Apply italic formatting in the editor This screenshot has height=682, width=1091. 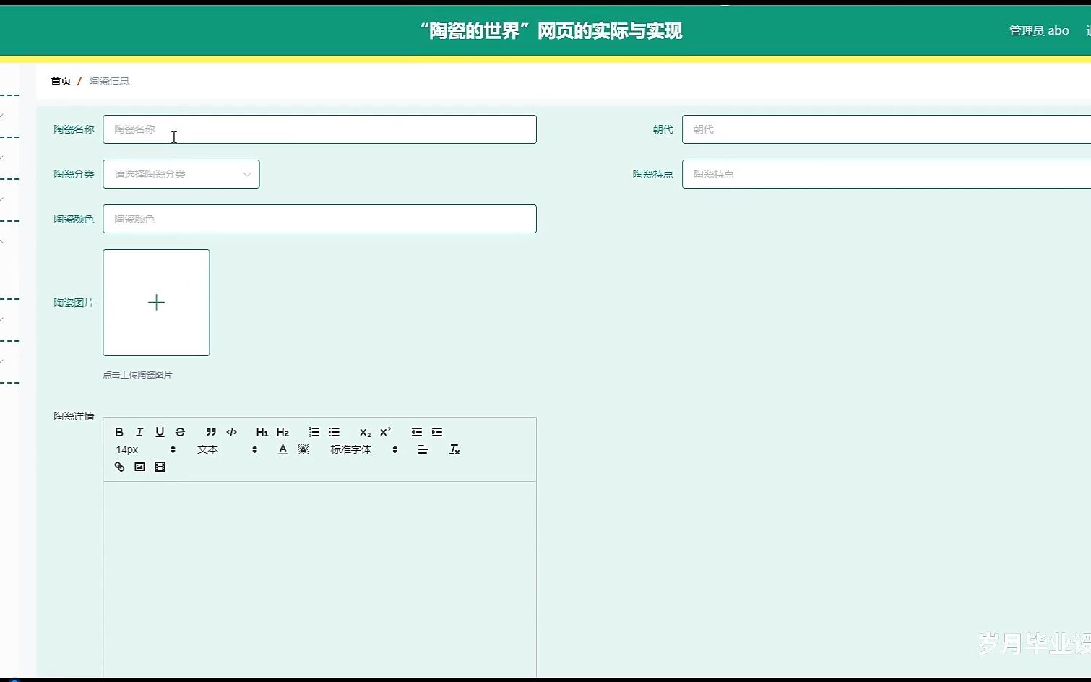(x=139, y=431)
